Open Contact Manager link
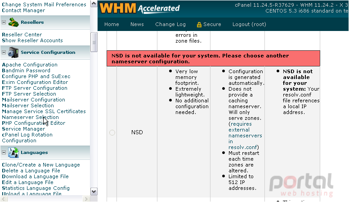Screen dimensions: 349x202 (x=23, y=10)
